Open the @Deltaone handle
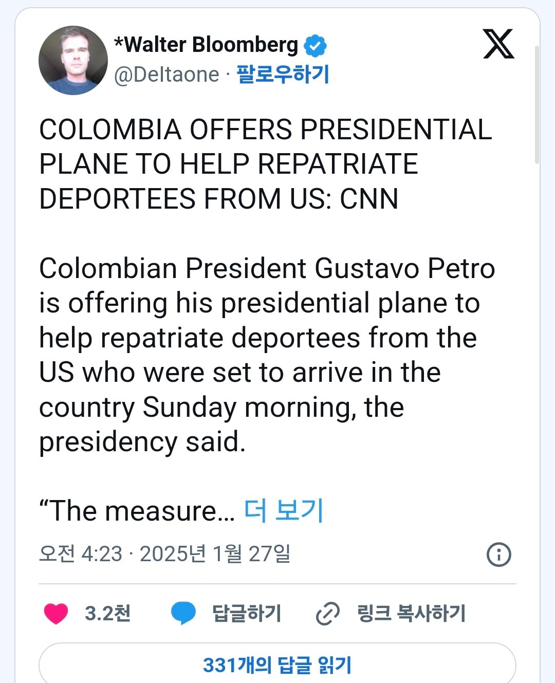 point(167,75)
